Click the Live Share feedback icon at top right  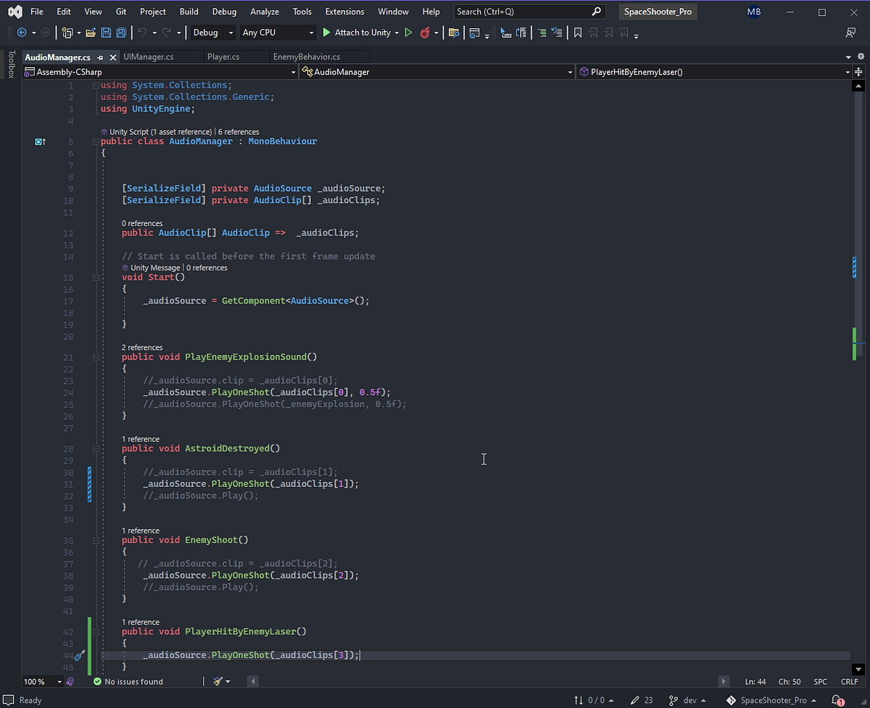(850, 33)
